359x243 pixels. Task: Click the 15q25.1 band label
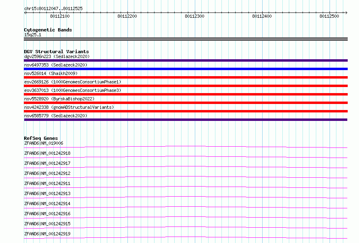(33, 35)
